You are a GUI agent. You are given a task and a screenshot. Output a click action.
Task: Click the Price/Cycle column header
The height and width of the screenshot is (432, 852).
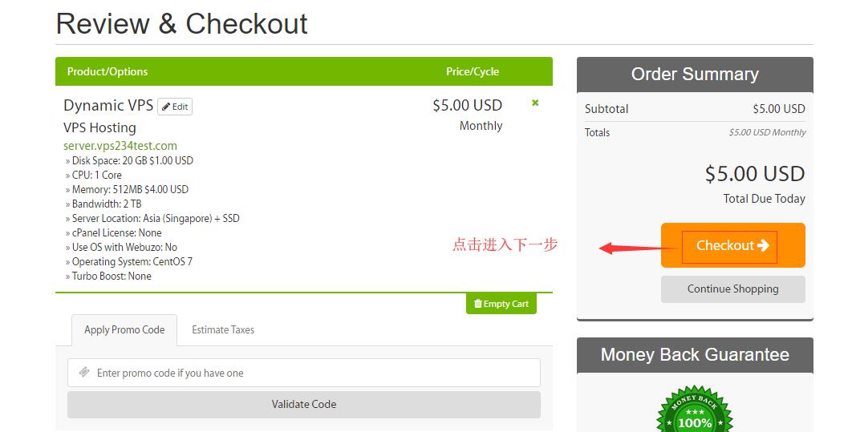point(473,71)
